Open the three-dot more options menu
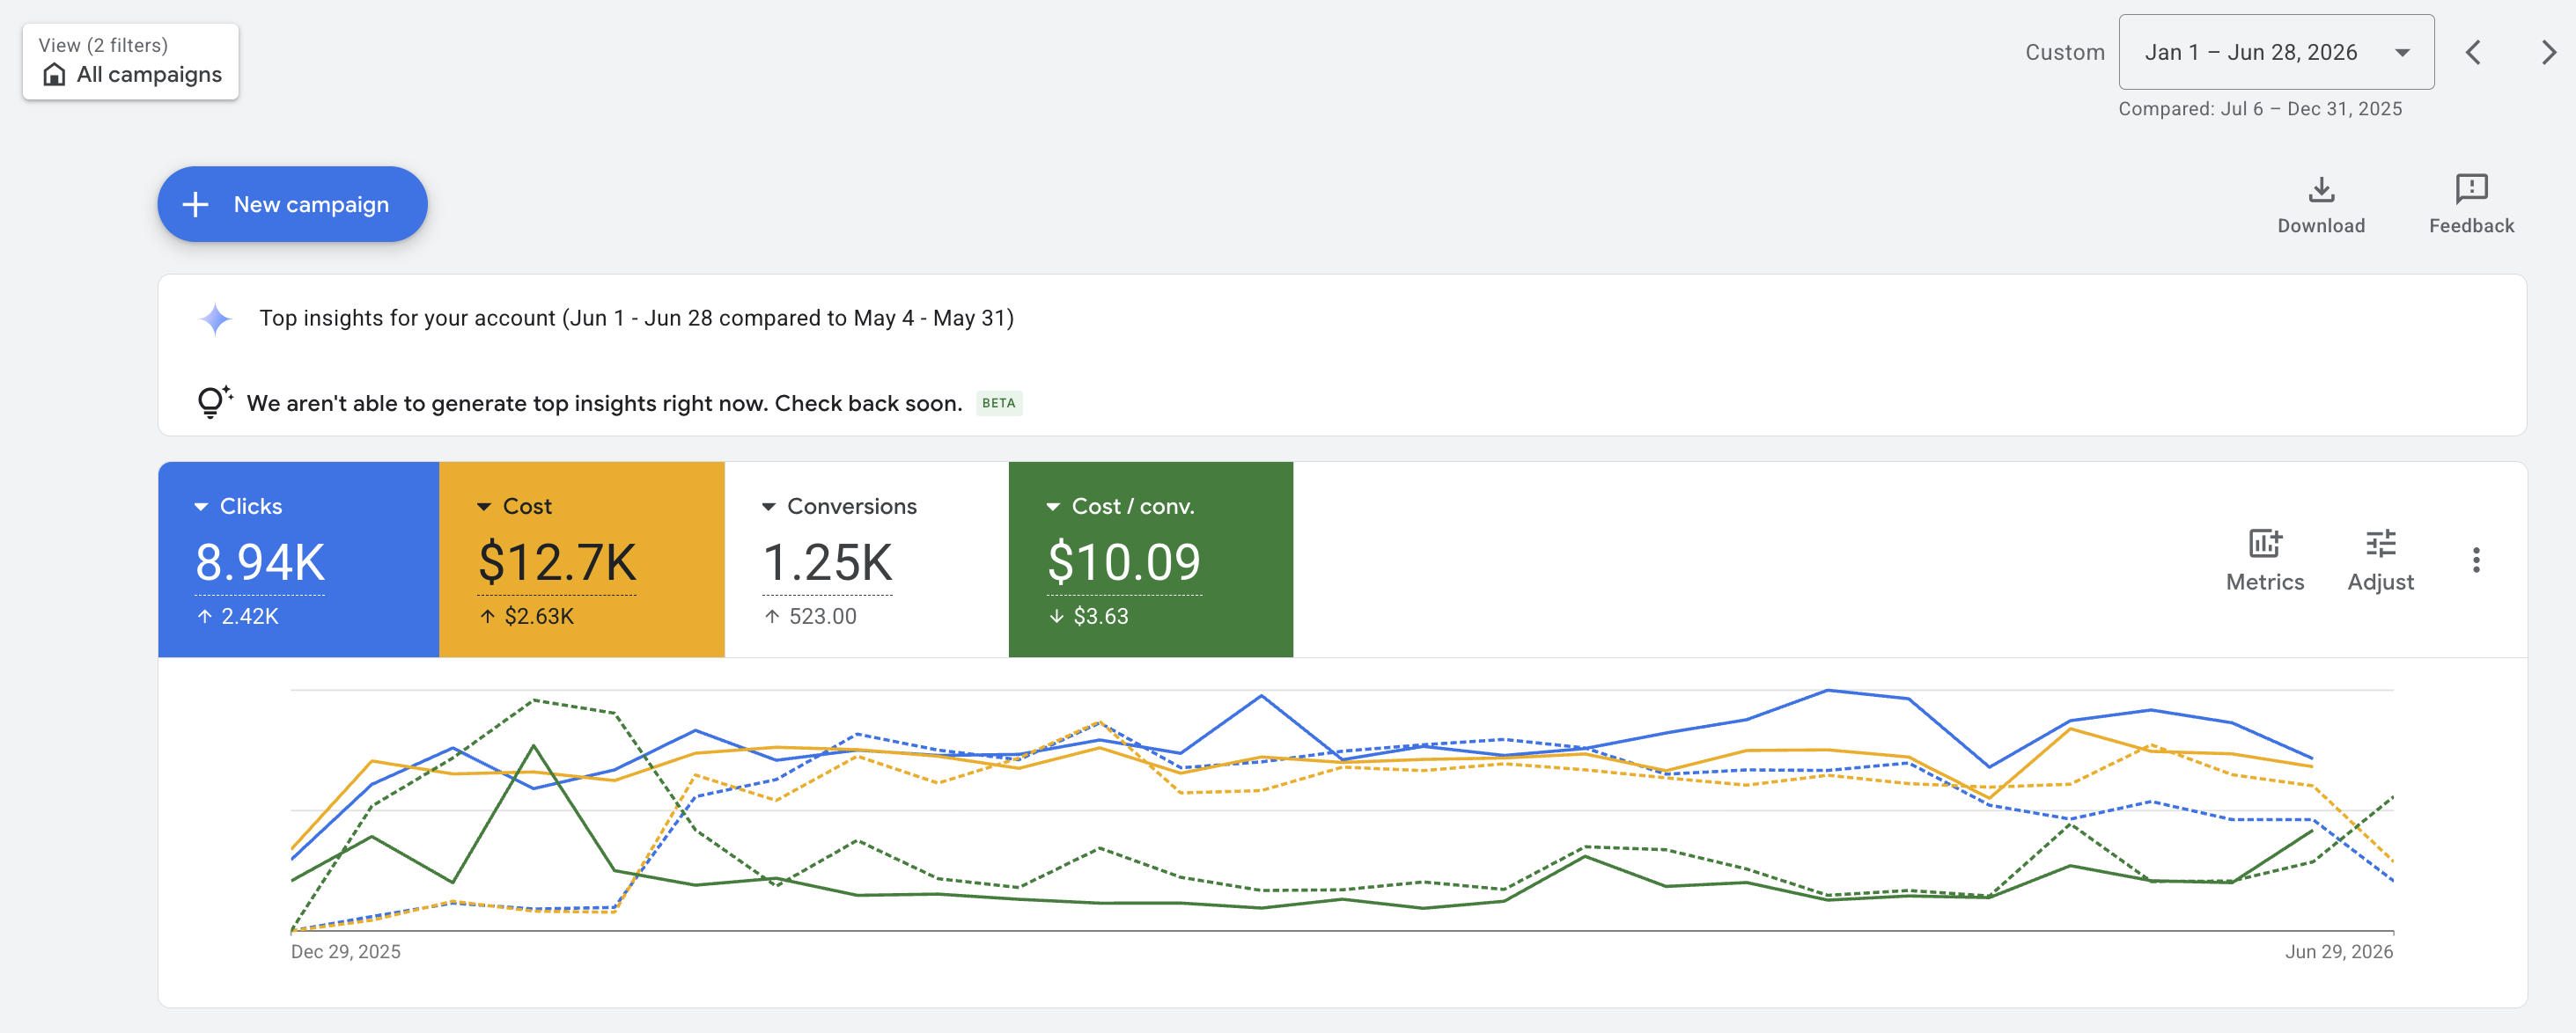 (2476, 560)
